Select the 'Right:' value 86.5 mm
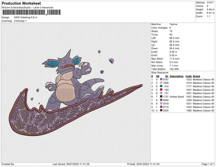Screen dimensions: 216x167 click(x=174, y=42)
